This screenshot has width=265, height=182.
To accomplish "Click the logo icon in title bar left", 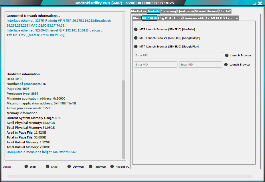I will [6, 3].
